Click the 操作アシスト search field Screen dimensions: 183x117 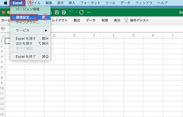point(139,20)
